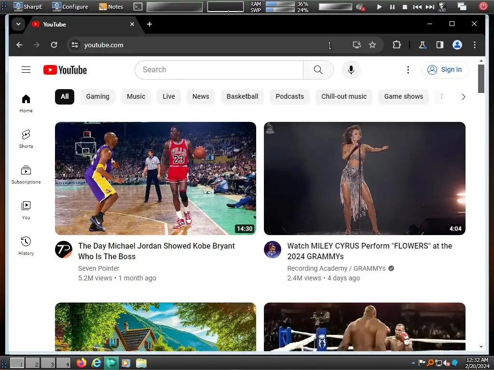Open the Chrome three-dot menu
This screenshot has width=494, height=370.
[475, 45]
